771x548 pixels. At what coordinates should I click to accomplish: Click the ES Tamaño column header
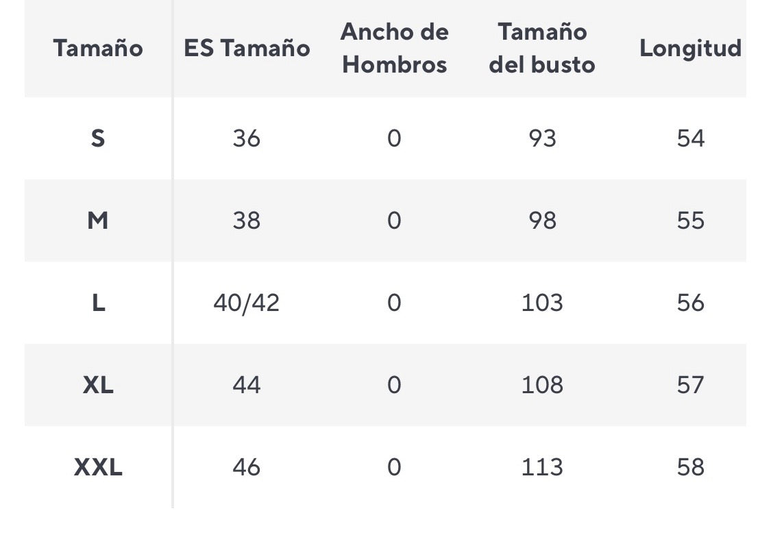(x=247, y=49)
